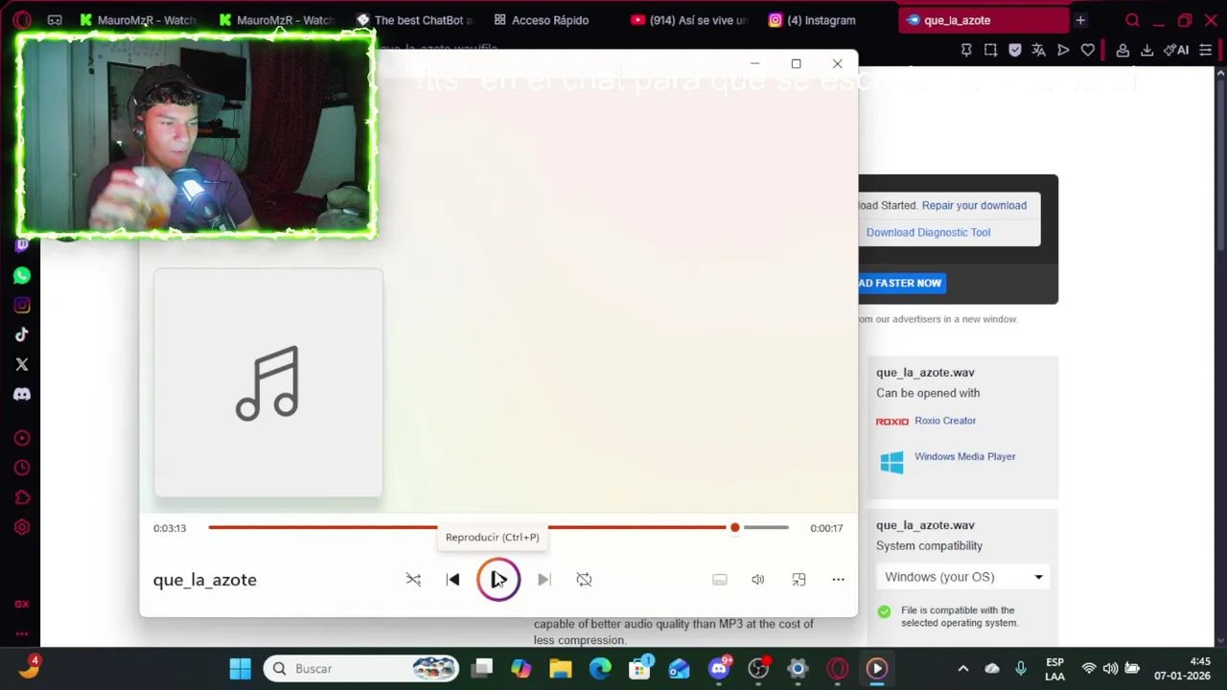1227x690 pixels.
Task: Open Discord from the taskbar
Action: tap(719, 669)
